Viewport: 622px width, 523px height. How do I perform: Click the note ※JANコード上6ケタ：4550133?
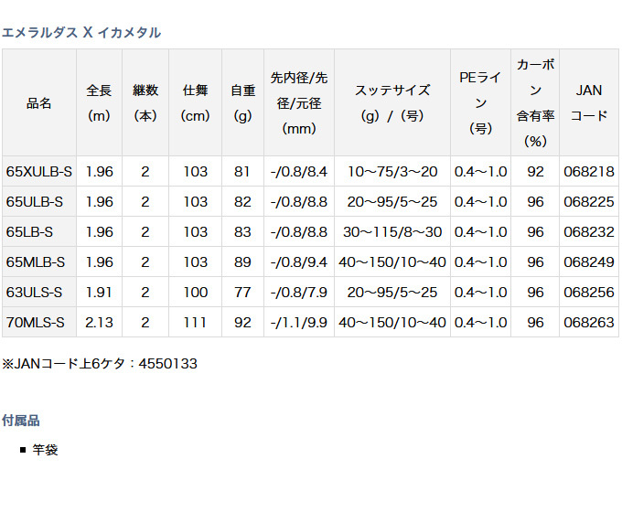point(100,364)
